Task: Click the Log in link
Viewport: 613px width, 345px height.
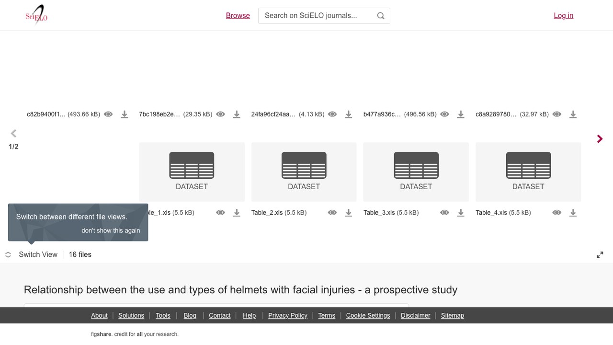Action: [564, 15]
